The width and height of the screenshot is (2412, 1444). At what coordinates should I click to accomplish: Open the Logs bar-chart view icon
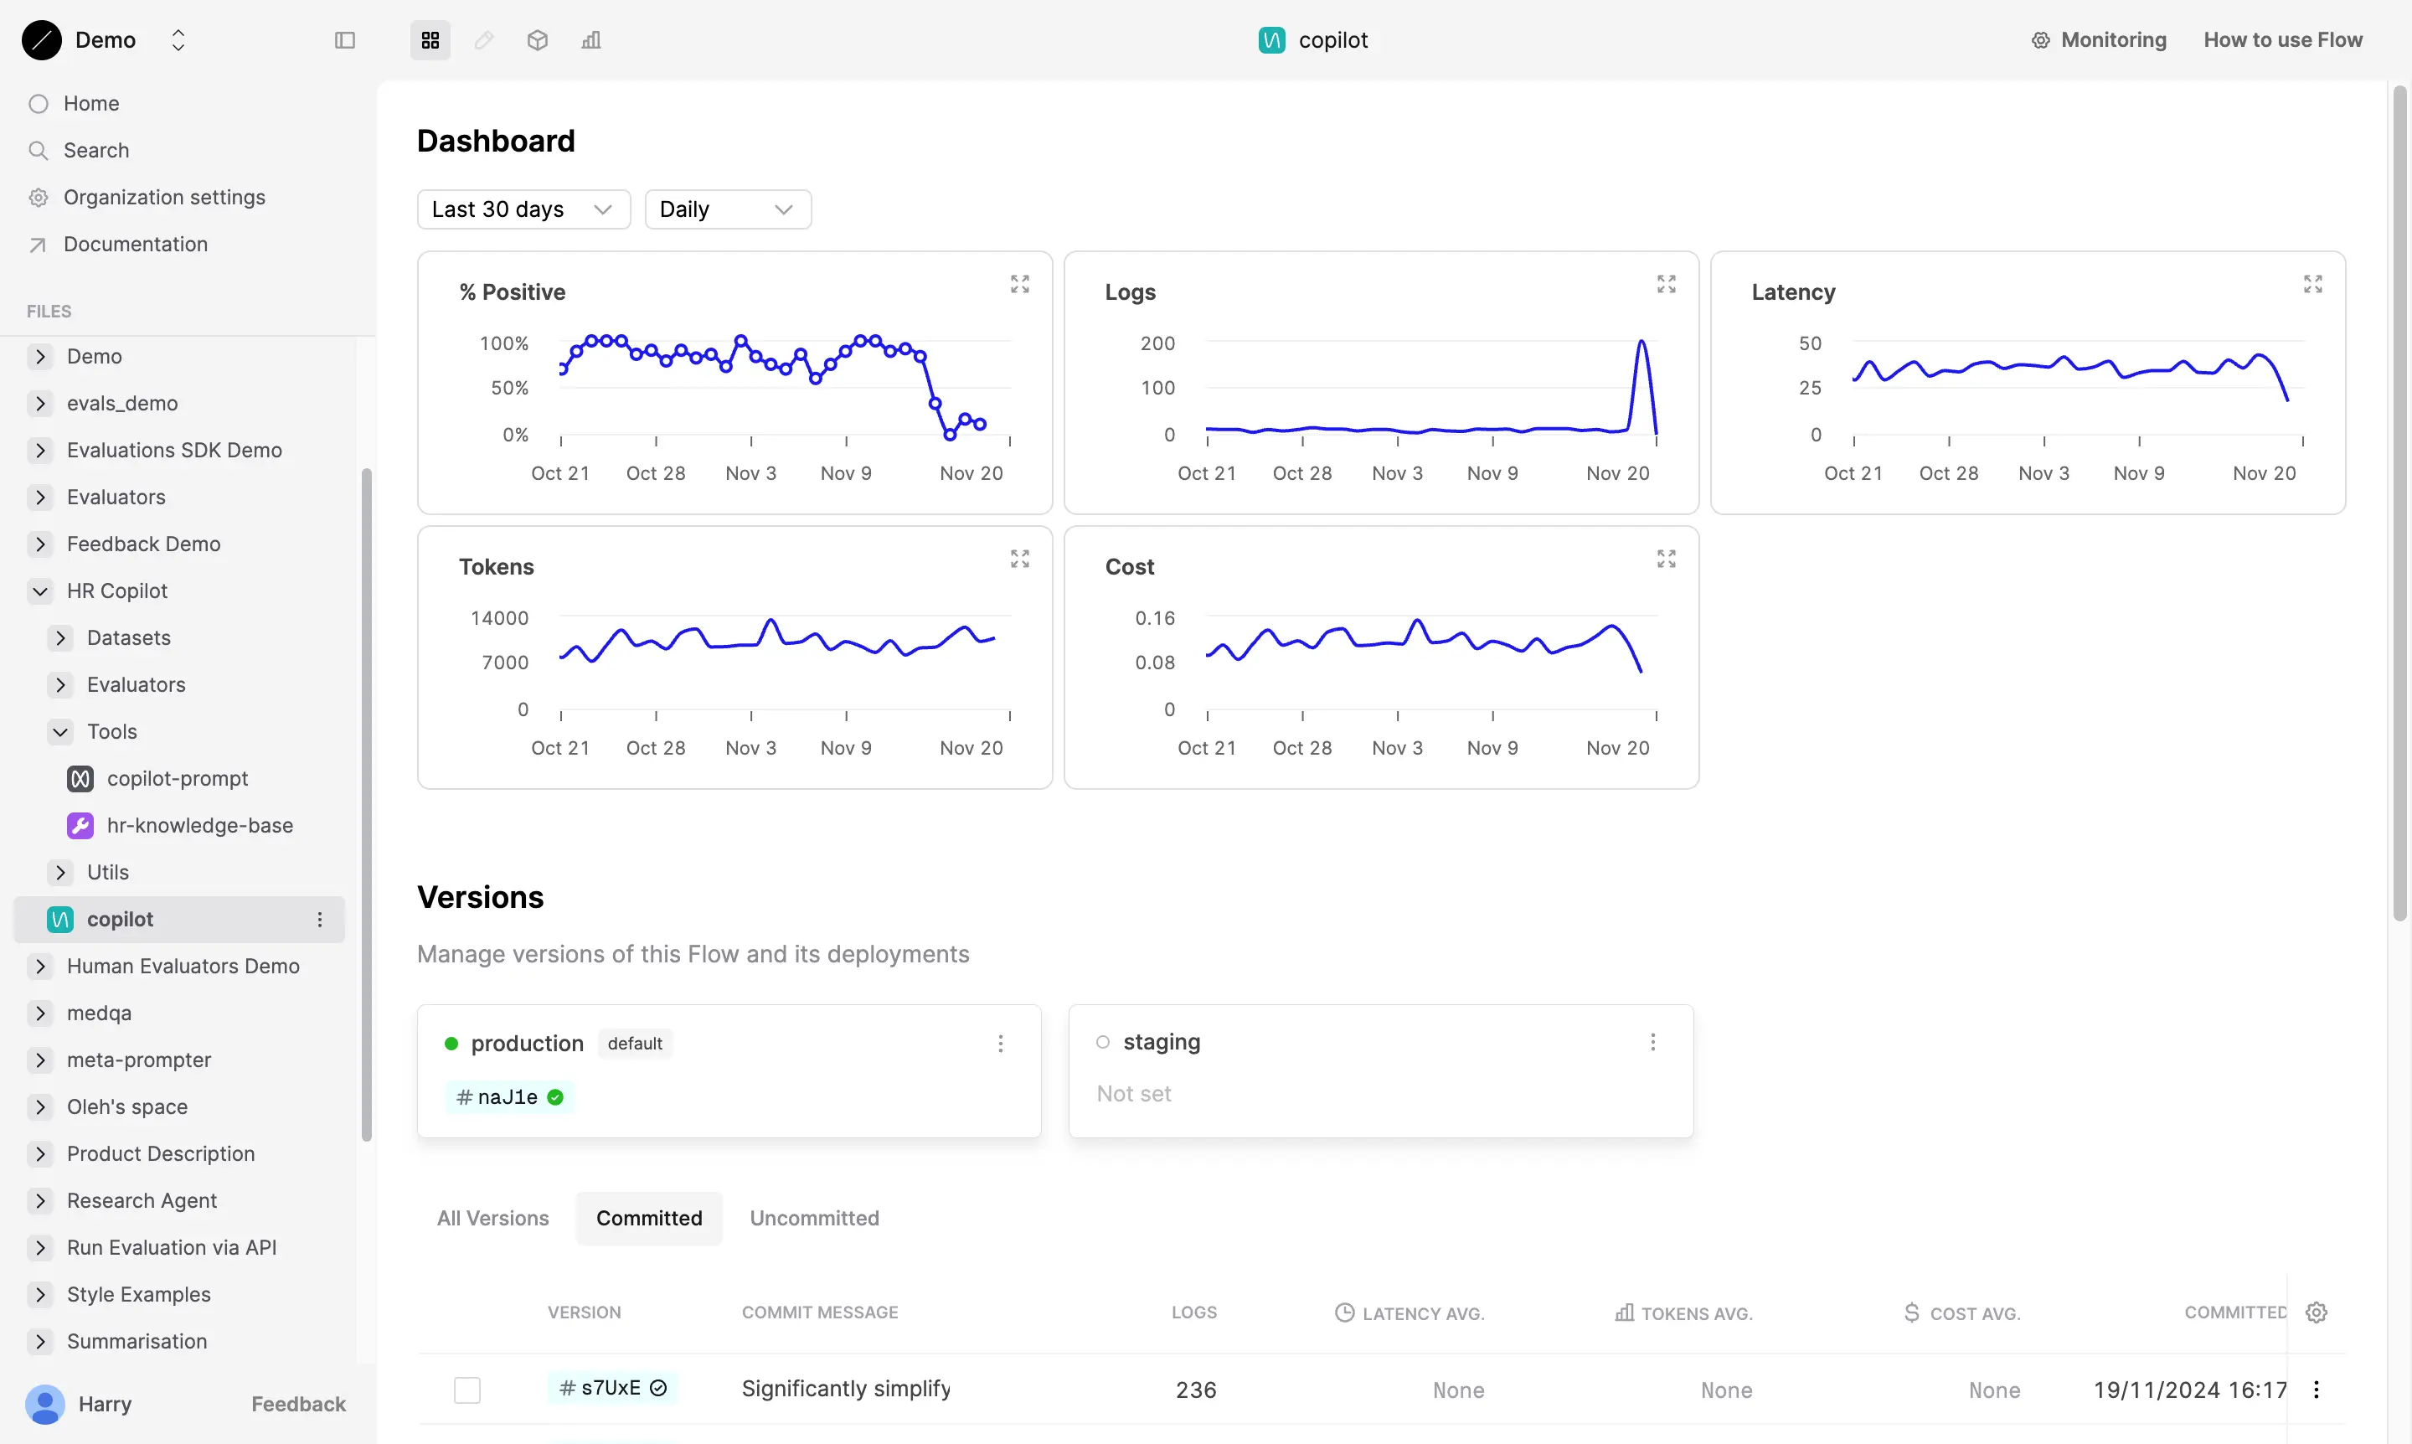pyautogui.click(x=590, y=40)
